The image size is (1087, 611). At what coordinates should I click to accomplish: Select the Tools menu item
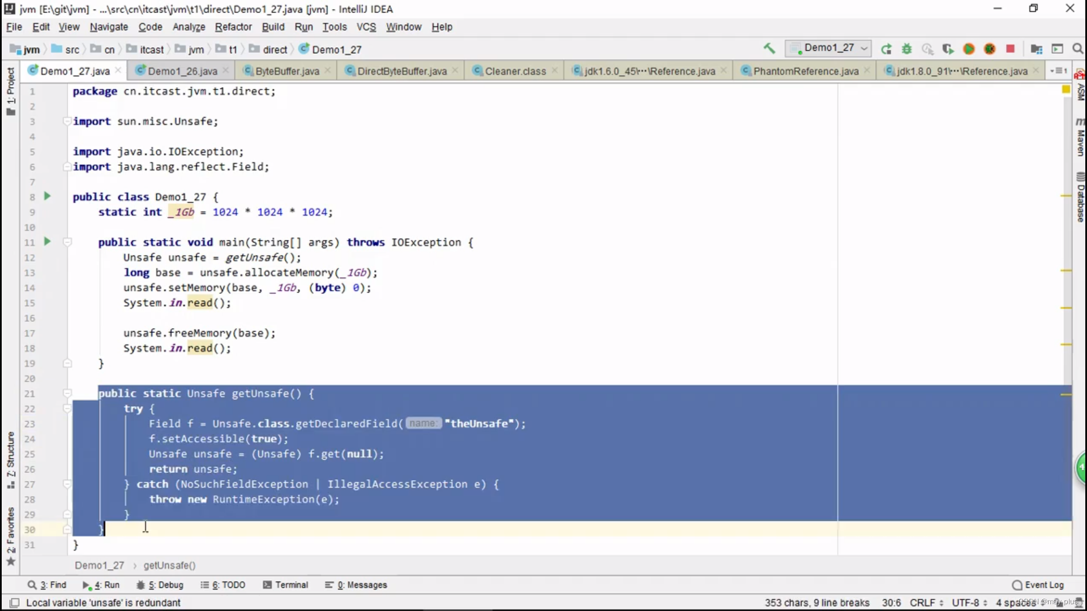coord(335,26)
